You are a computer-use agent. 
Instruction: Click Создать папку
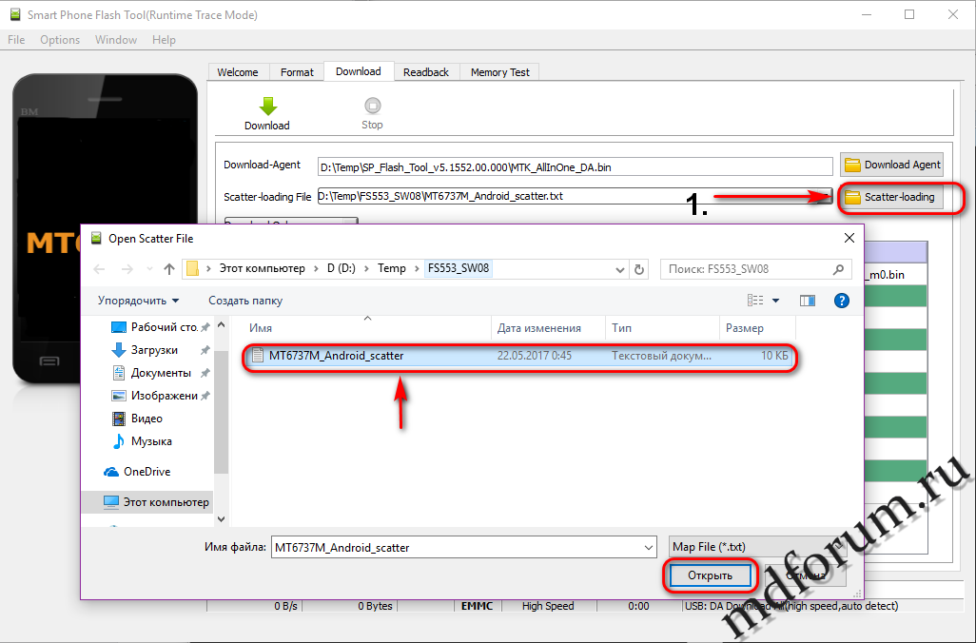(x=245, y=301)
